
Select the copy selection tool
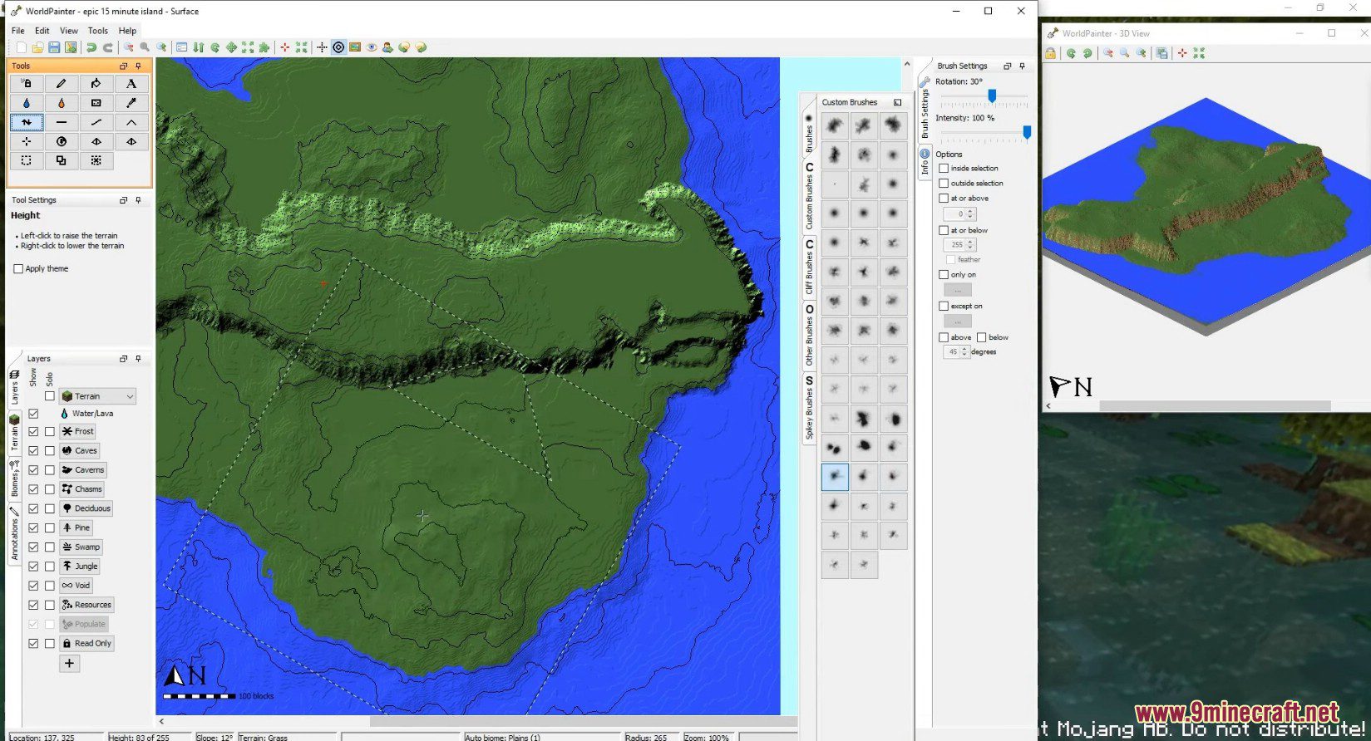[x=62, y=160]
